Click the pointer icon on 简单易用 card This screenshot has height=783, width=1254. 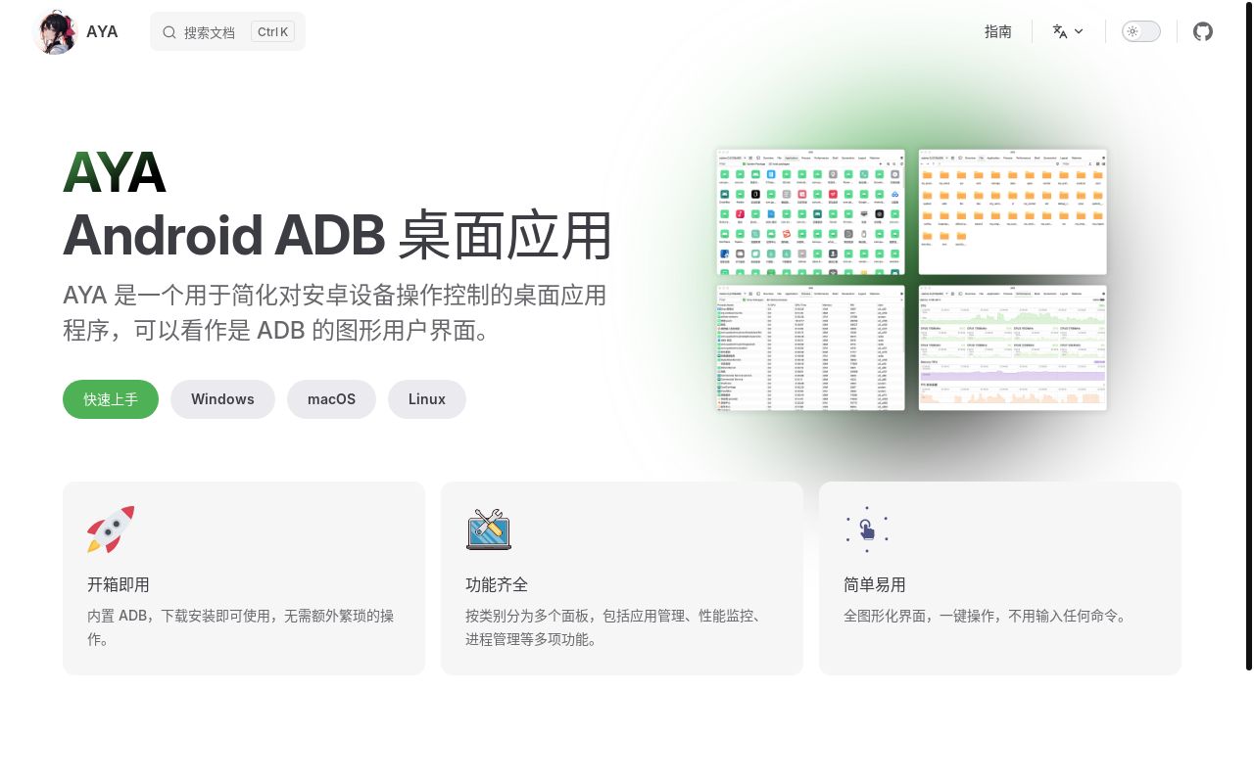pyautogui.click(x=866, y=530)
